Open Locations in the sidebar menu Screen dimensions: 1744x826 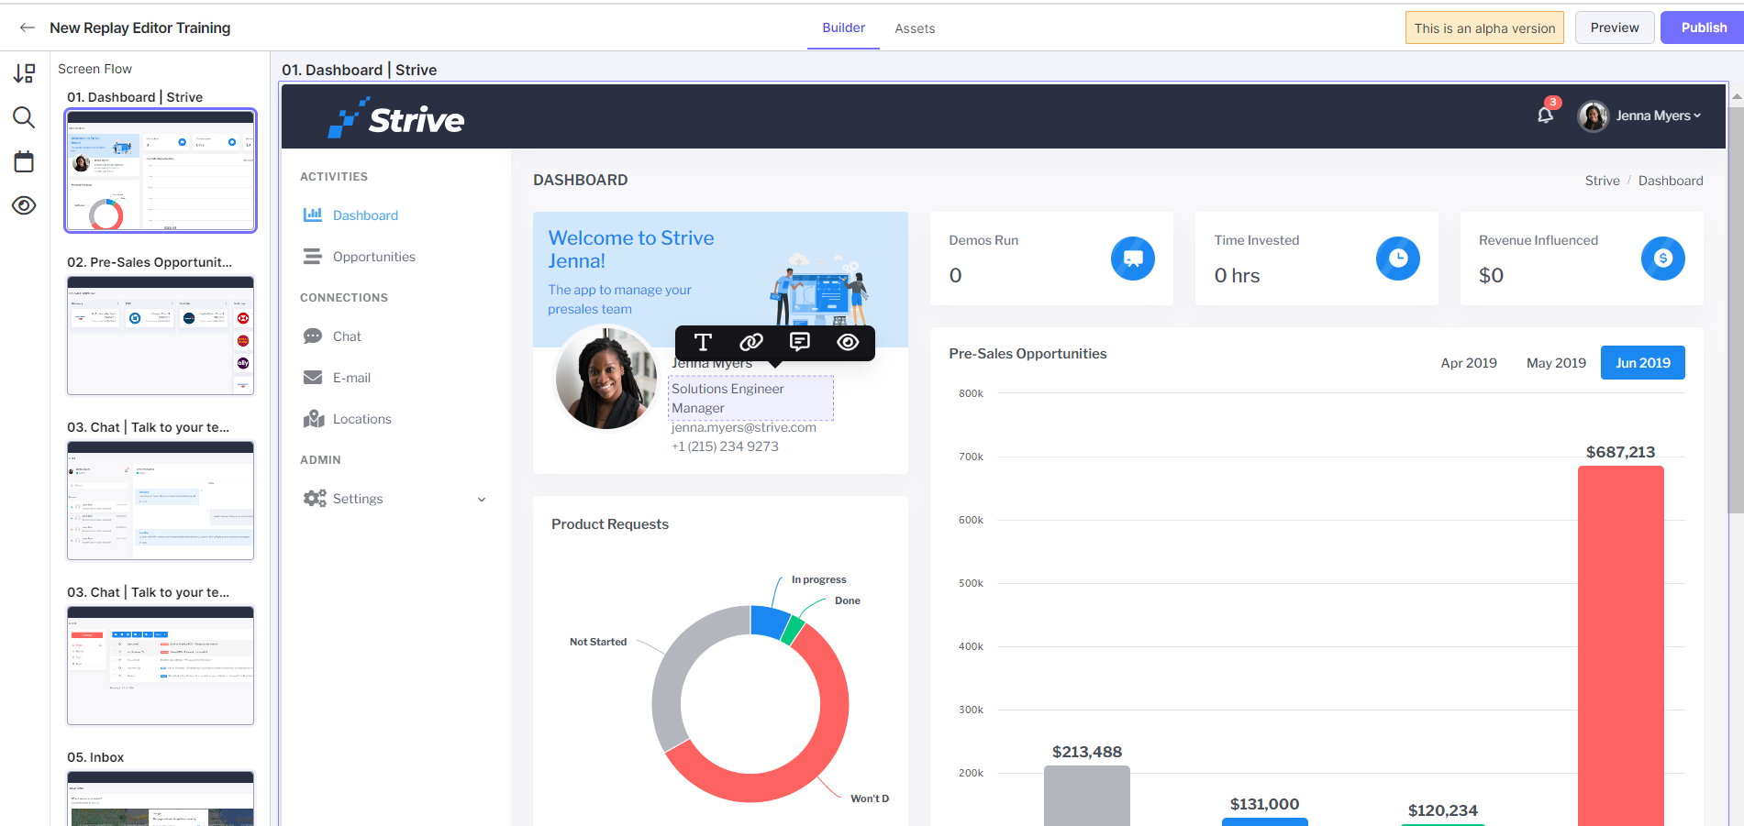361,419
